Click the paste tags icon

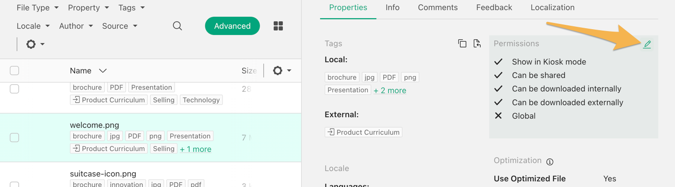[x=477, y=44]
